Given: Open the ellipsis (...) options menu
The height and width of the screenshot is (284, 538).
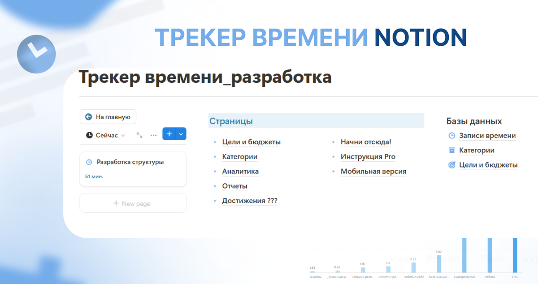Looking at the screenshot, I should pyautogui.click(x=153, y=135).
